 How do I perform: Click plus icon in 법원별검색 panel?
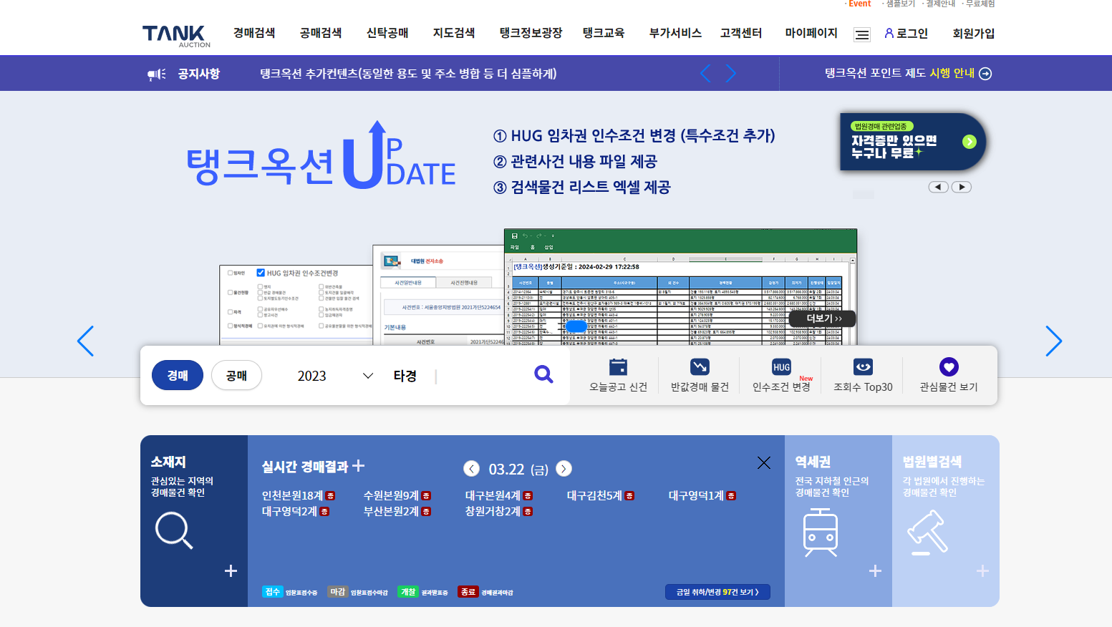click(982, 570)
